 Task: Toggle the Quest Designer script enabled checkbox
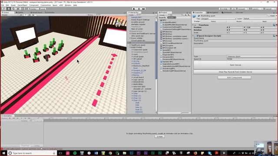tap(198, 36)
